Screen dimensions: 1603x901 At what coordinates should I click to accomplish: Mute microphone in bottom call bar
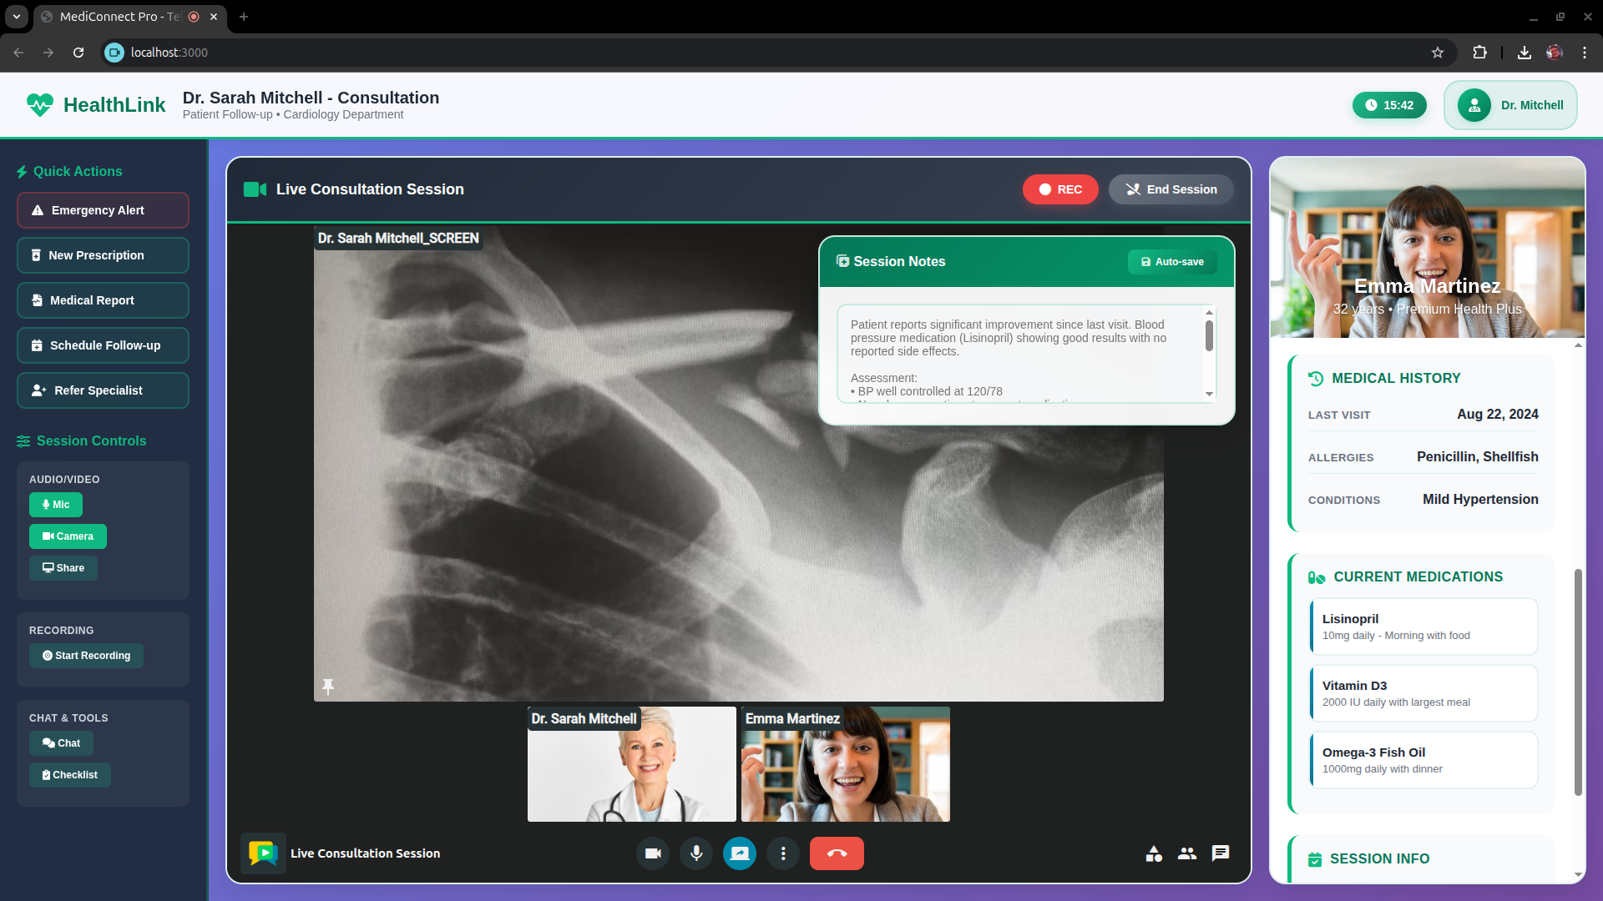[696, 853]
